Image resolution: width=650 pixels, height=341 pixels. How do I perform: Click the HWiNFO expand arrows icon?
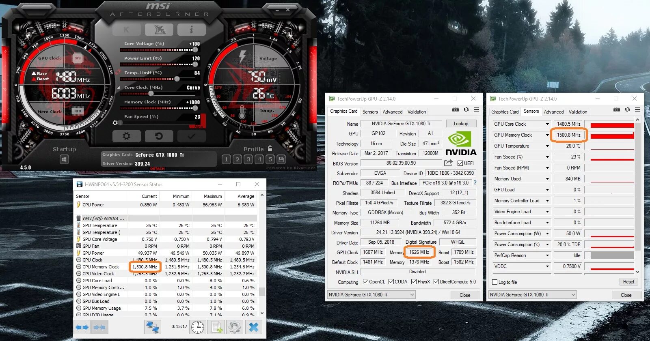82,327
